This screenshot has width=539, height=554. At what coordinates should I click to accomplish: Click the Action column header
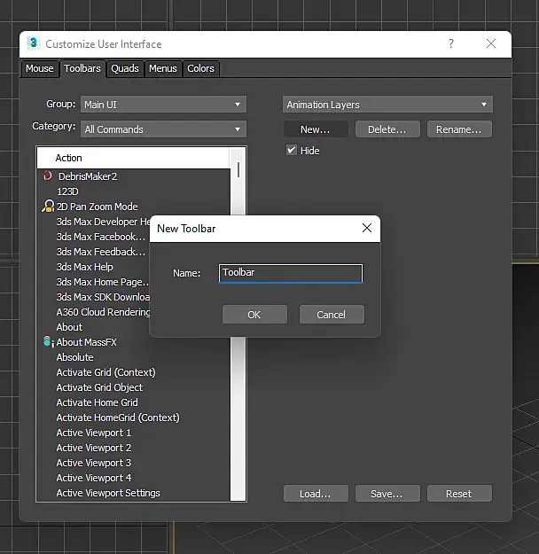pos(133,158)
